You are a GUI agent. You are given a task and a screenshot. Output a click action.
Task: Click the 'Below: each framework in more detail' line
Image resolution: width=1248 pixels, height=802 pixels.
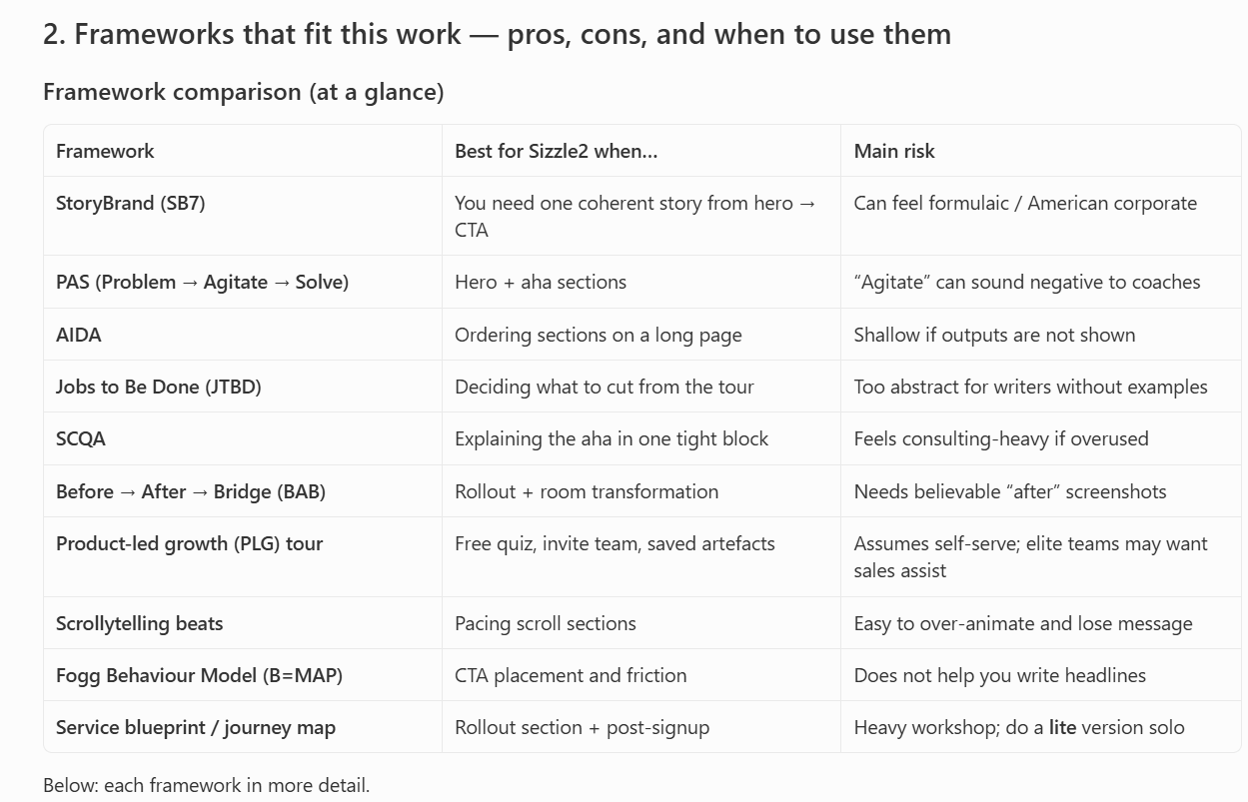tap(206, 785)
